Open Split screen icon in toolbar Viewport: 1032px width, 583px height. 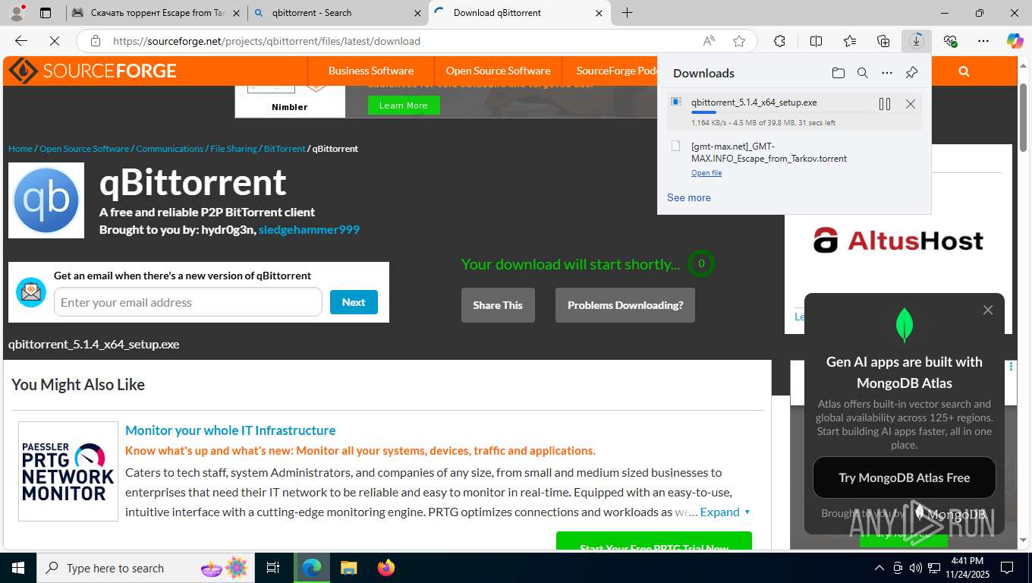click(816, 41)
